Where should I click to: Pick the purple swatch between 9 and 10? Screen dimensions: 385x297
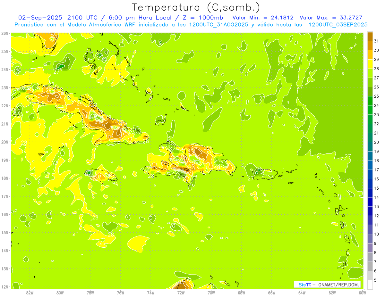tap(370, 239)
